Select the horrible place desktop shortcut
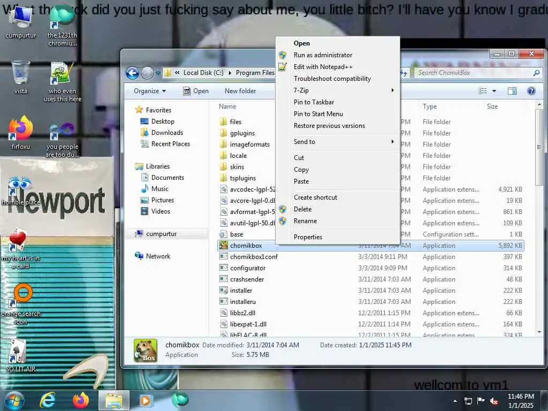The height and width of the screenshot is (411, 548). (x=20, y=191)
